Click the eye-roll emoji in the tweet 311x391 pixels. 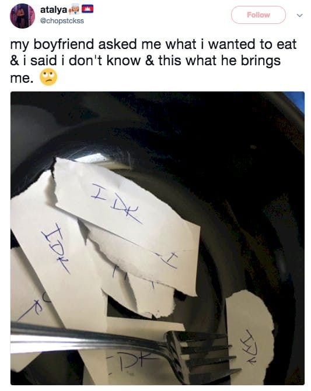48,77
